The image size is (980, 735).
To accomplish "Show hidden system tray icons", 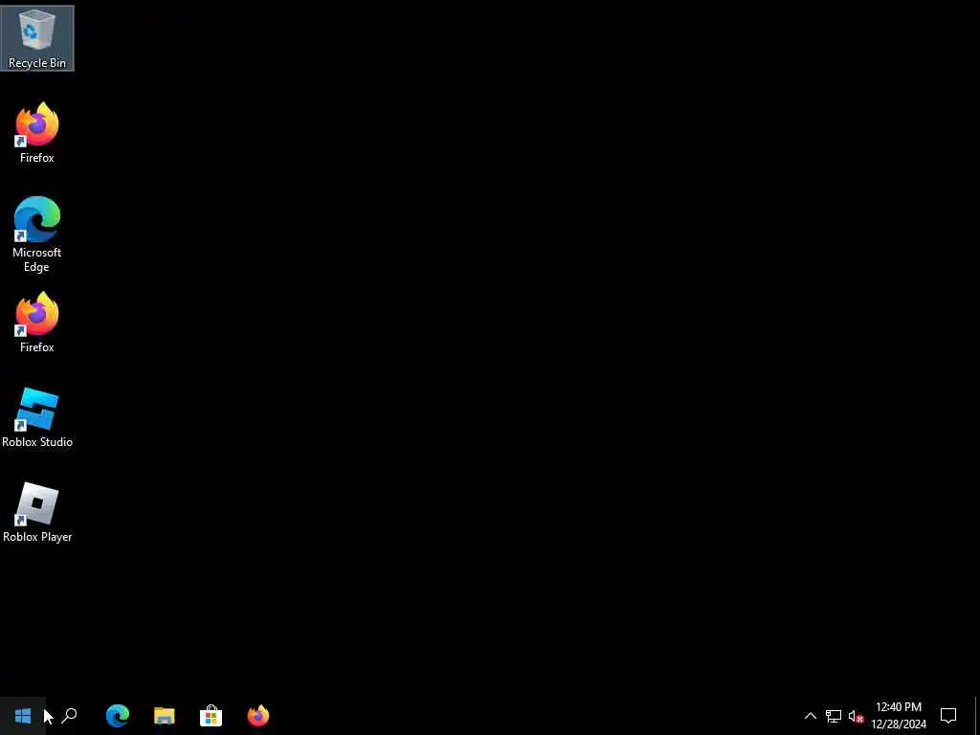I will [810, 716].
